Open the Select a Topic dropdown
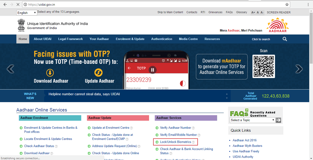313x160 pixels. [252, 120]
